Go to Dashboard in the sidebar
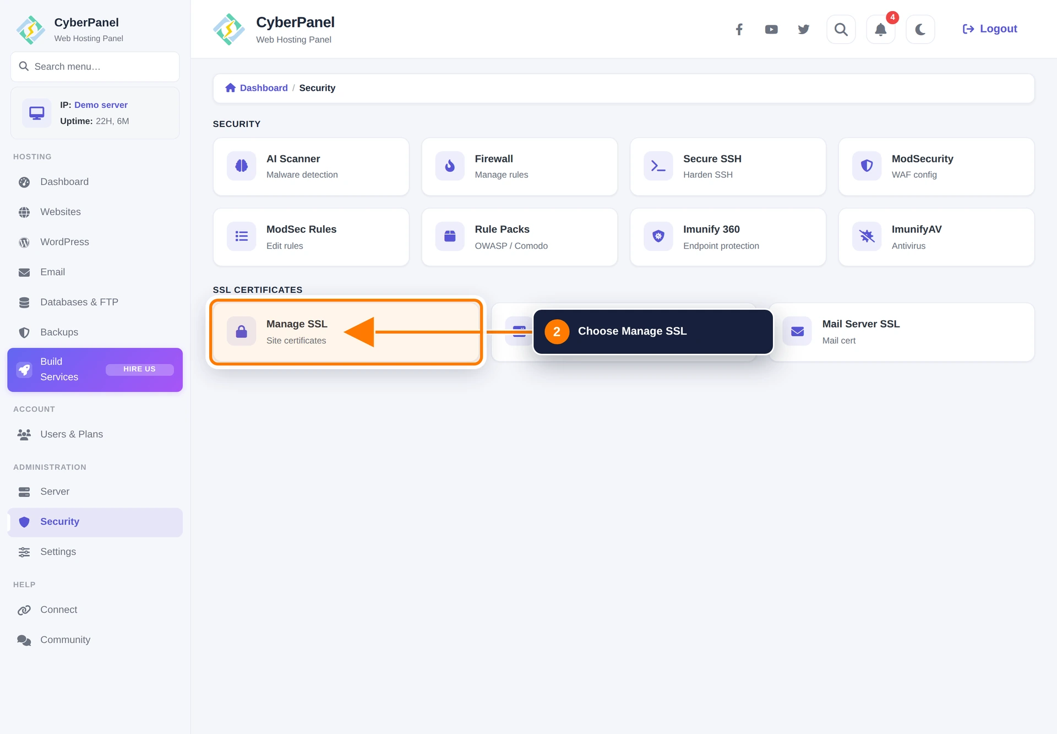Screen dimensions: 1057x734 (95, 182)
